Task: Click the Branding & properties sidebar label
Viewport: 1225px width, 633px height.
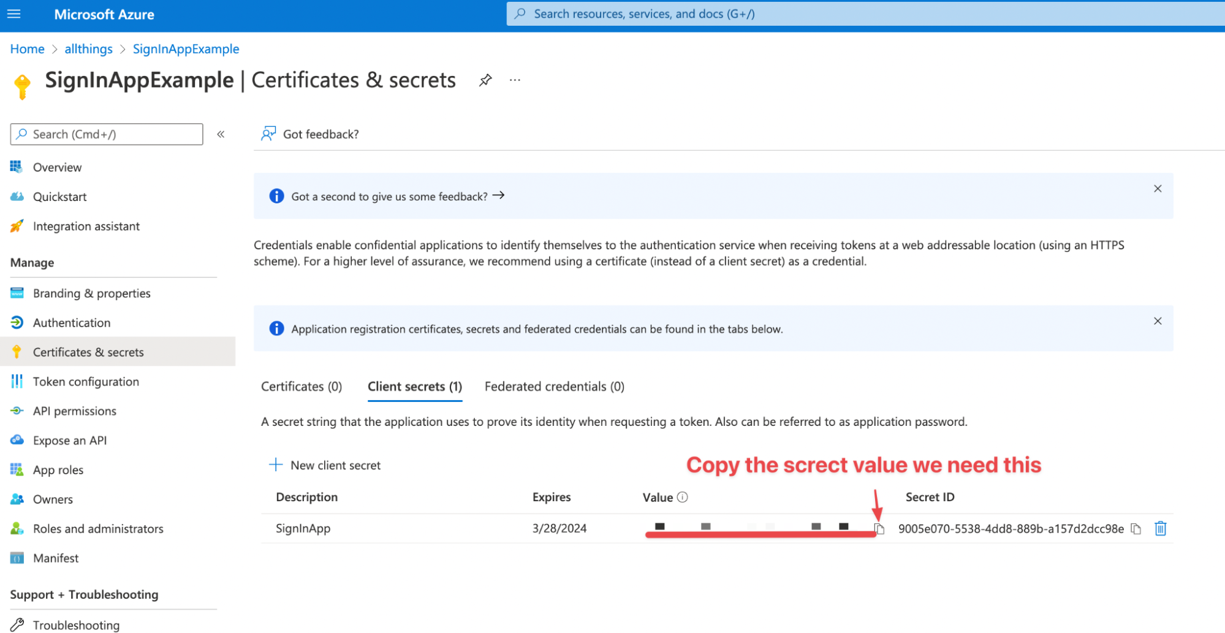Action: point(92,293)
